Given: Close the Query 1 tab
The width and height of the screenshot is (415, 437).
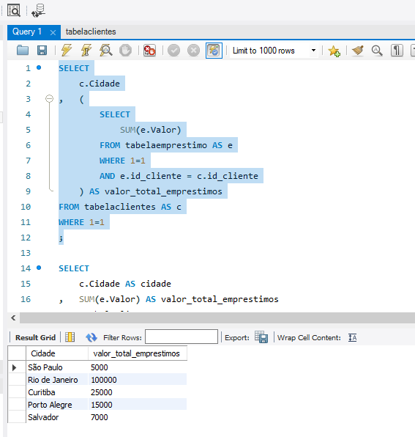Looking at the screenshot, I should pyautogui.click(x=53, y=32).
